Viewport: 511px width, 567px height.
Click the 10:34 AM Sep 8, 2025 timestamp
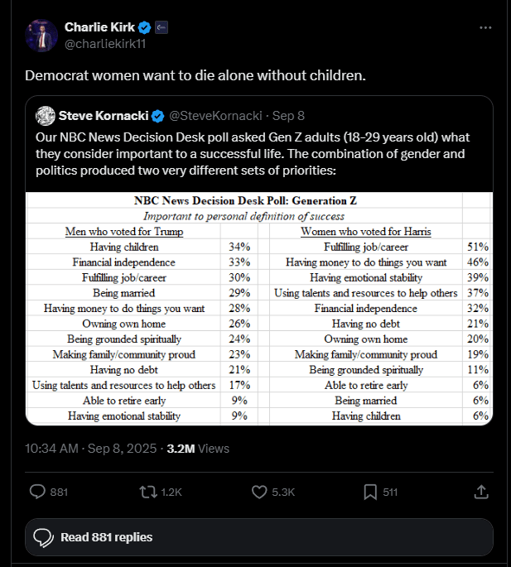91,449
